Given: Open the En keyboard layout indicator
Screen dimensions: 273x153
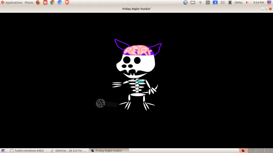Looking at the screenshot, I should [208, 2].
